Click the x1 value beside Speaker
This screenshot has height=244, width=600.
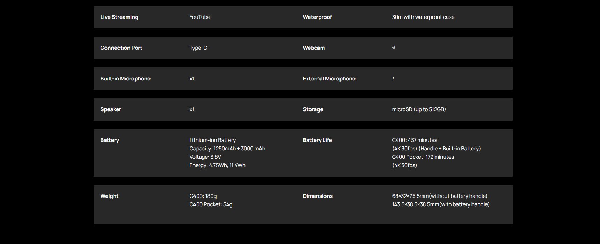pyautogui.click(x=192, y=109)
